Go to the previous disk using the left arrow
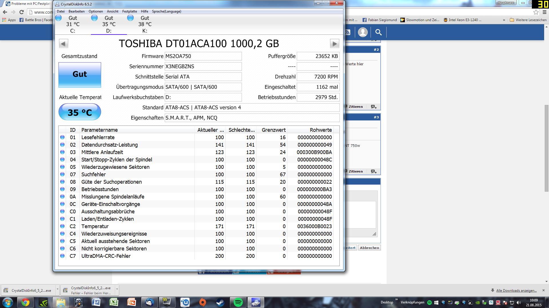The width and height of the screenshot is (549, 308). tap(63, 44)
